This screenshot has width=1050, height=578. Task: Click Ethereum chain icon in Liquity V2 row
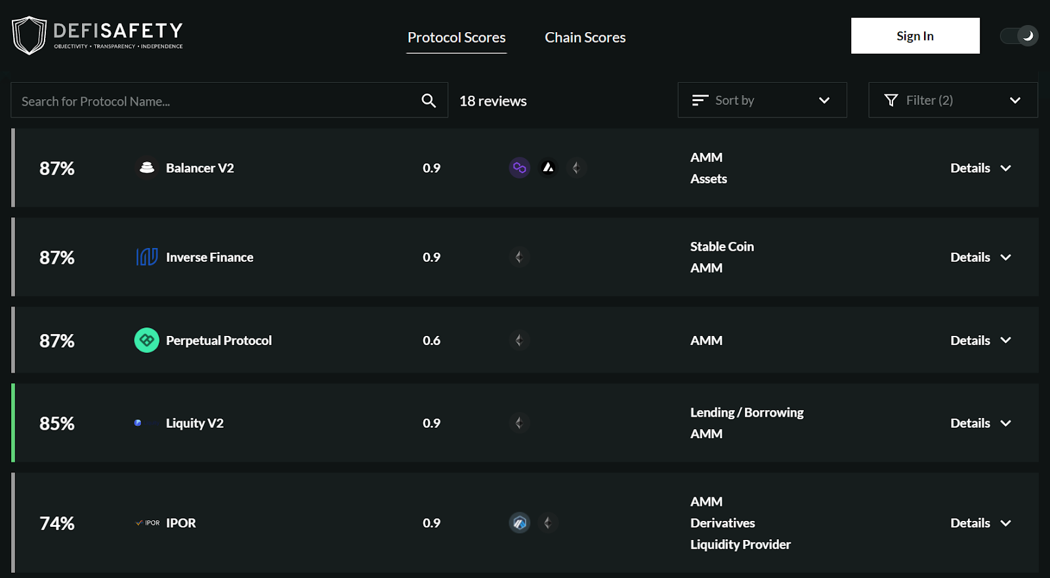pyautogui.click(x=520, y=423)
